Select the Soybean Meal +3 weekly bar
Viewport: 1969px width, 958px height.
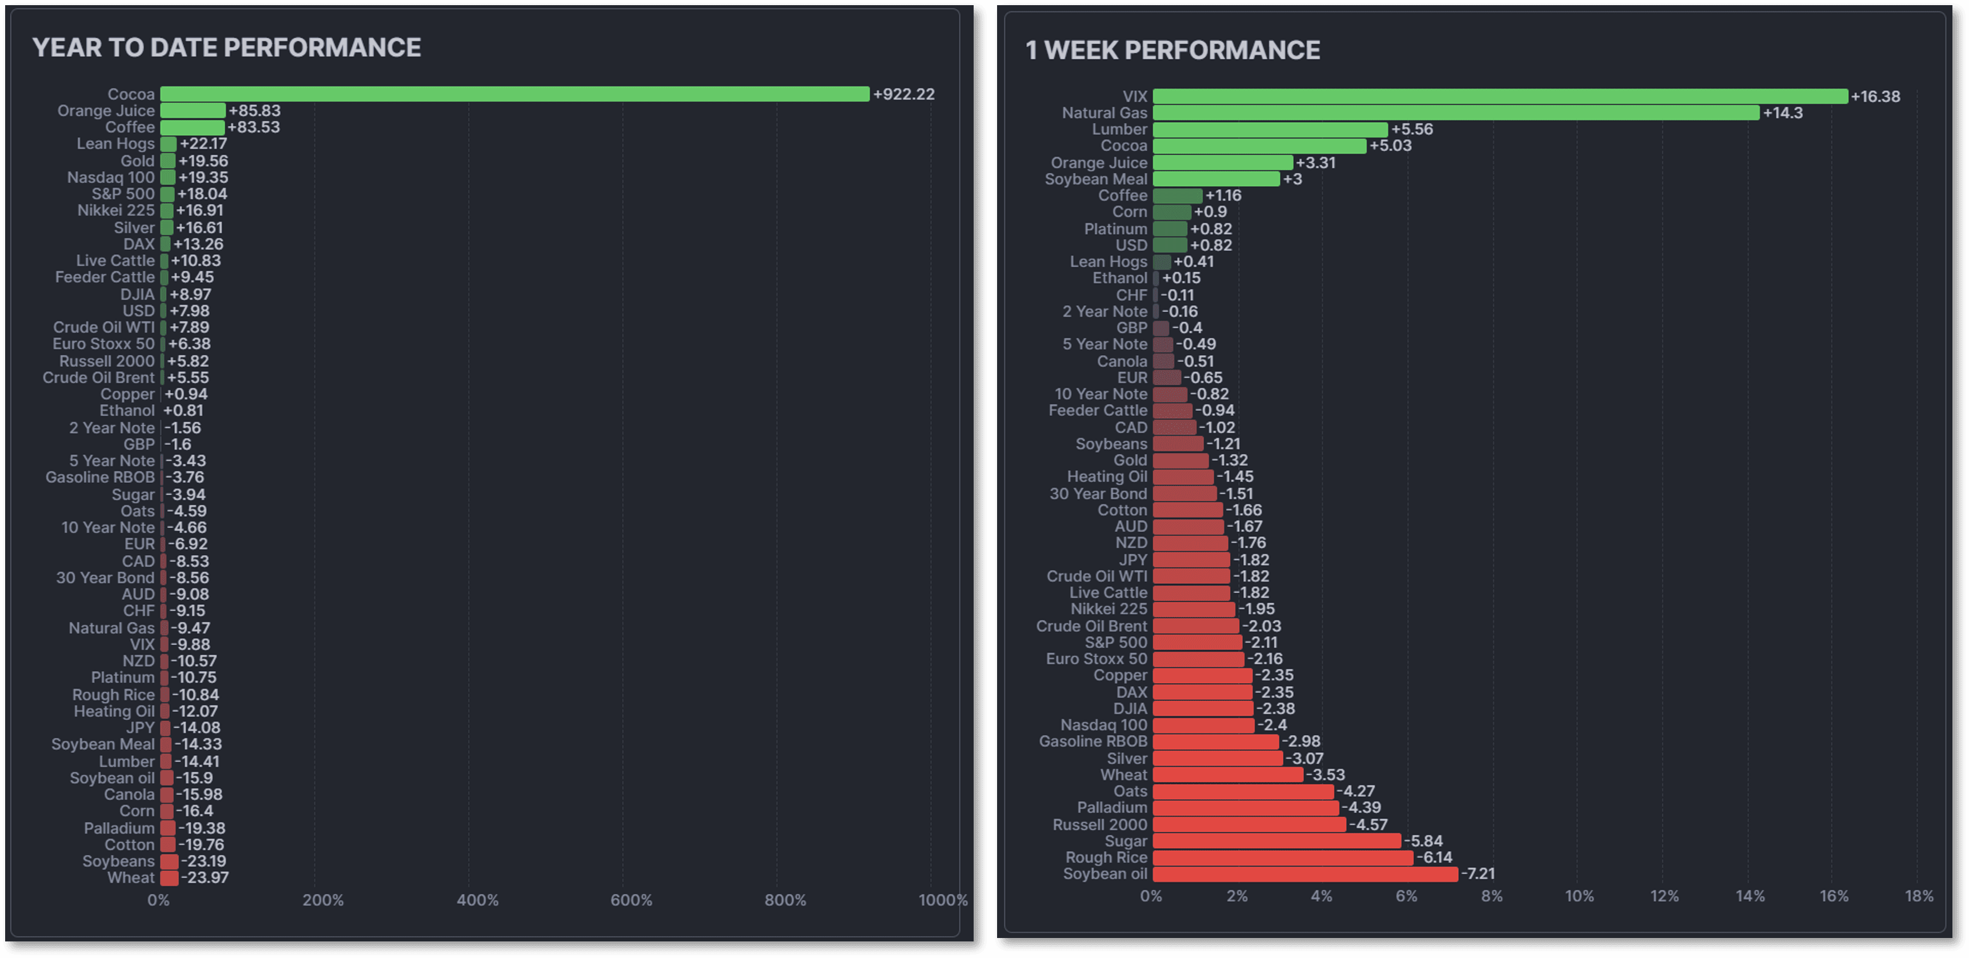pos(1216,179)
